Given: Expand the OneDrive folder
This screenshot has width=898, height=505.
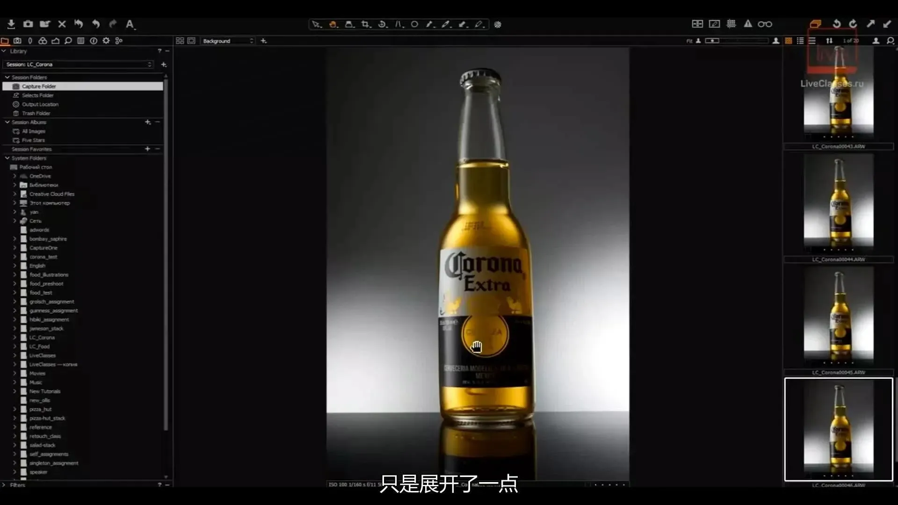Looking at the screenshot, I should click(14, 176).
